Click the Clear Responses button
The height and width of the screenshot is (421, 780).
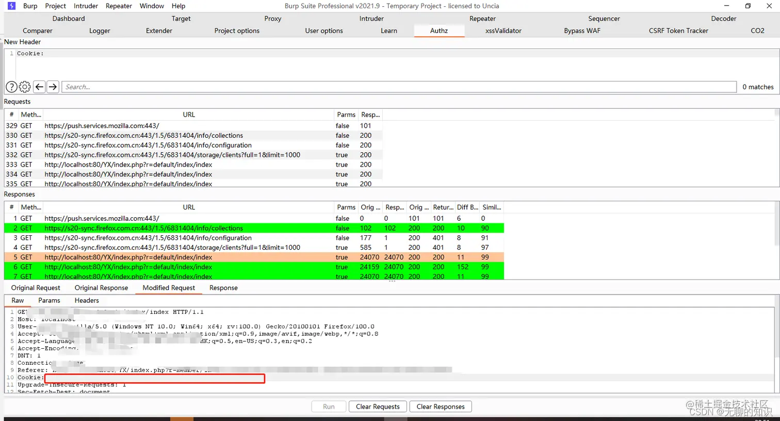[441, 407]
